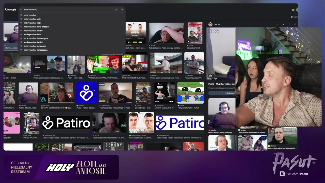Select suggestion 'mokry suchar zlote antosie'

72,27
